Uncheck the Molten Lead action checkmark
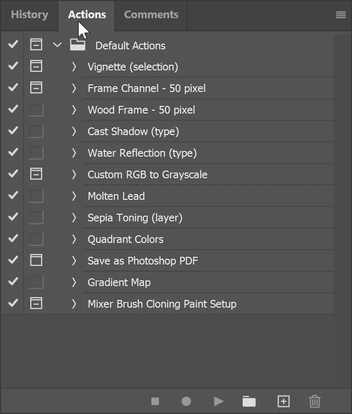Screen dimensions: 352x414 (x=13, y=195)
